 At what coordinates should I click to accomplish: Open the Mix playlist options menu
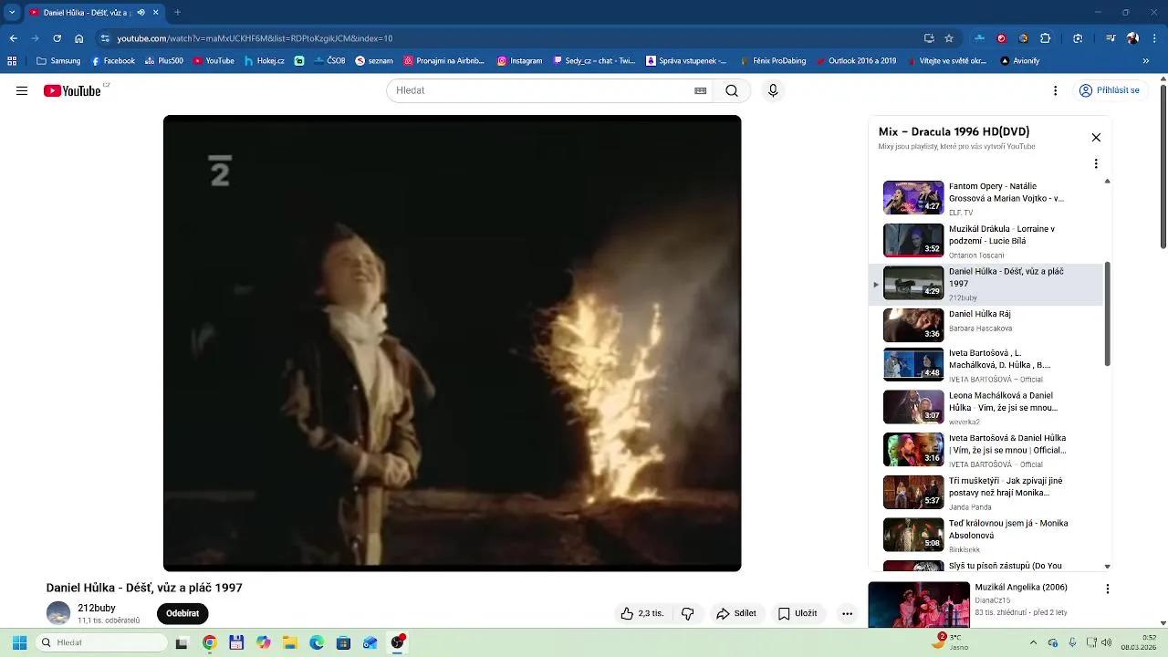tap(1096, 164)
